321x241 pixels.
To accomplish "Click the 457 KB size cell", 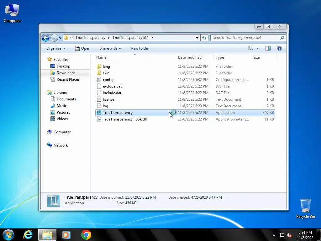I will [x=268, y=113].
